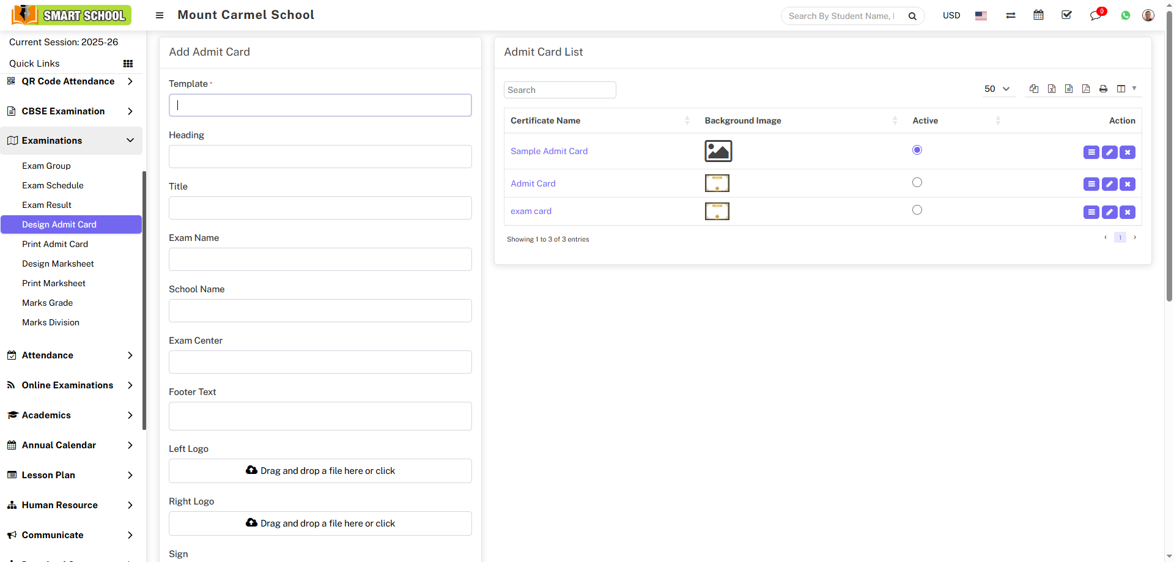Print the Admit Card List
The width and height of the screenshot is (1174, 562).
pos(1104,89)
